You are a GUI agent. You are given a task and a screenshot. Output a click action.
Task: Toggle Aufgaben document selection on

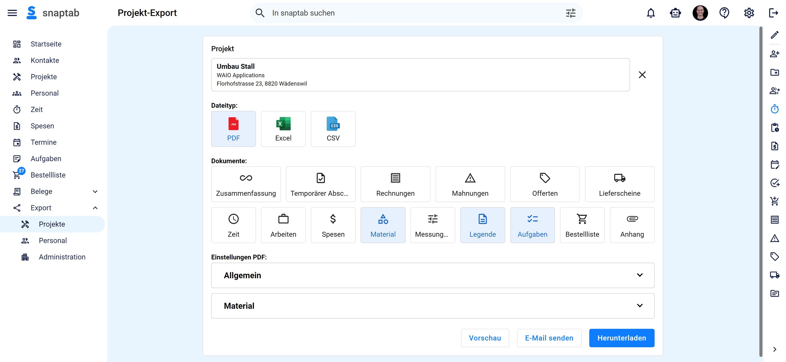(532, 225)
